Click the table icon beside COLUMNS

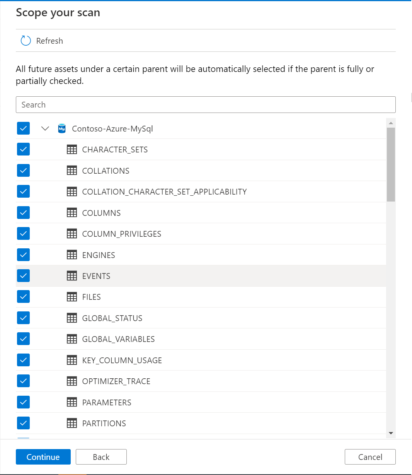72,213
